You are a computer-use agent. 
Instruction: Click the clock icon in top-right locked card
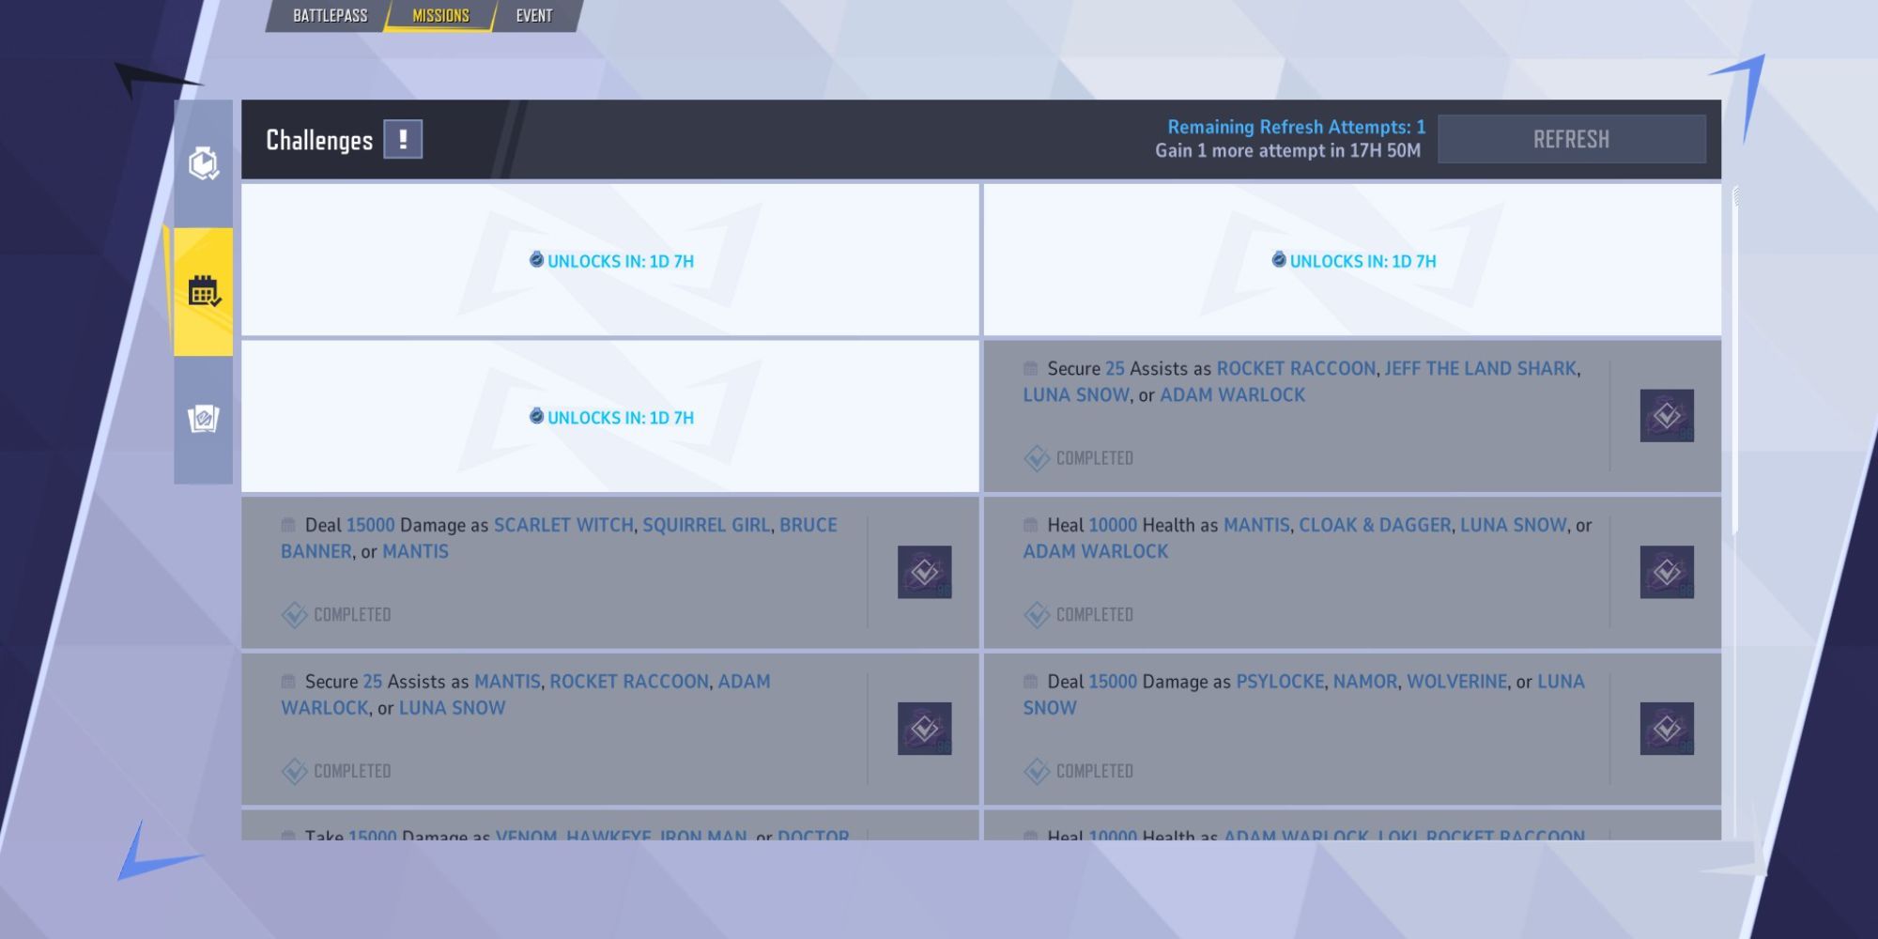coord(1279,259)
